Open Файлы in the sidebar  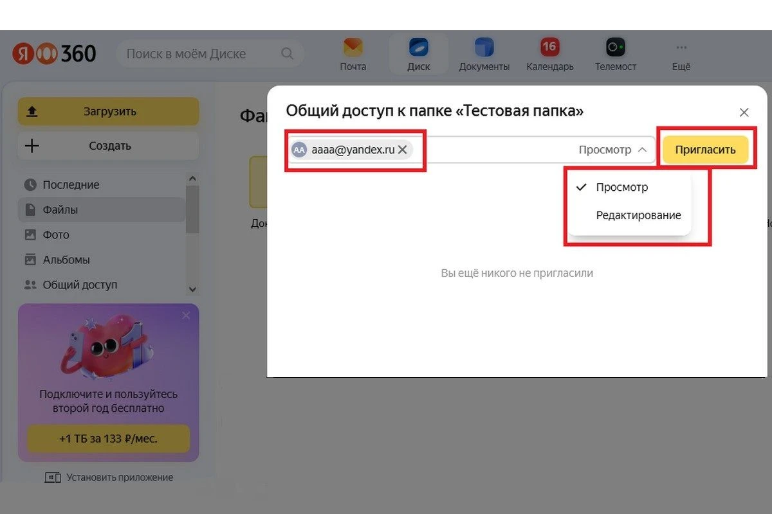pyautogui.click(x=102, y=209)
